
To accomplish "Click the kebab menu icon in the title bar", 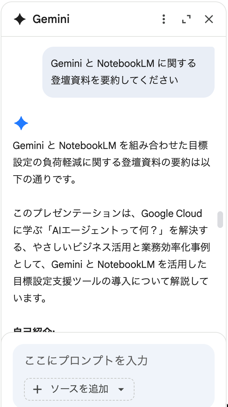I will pos(163,19).
